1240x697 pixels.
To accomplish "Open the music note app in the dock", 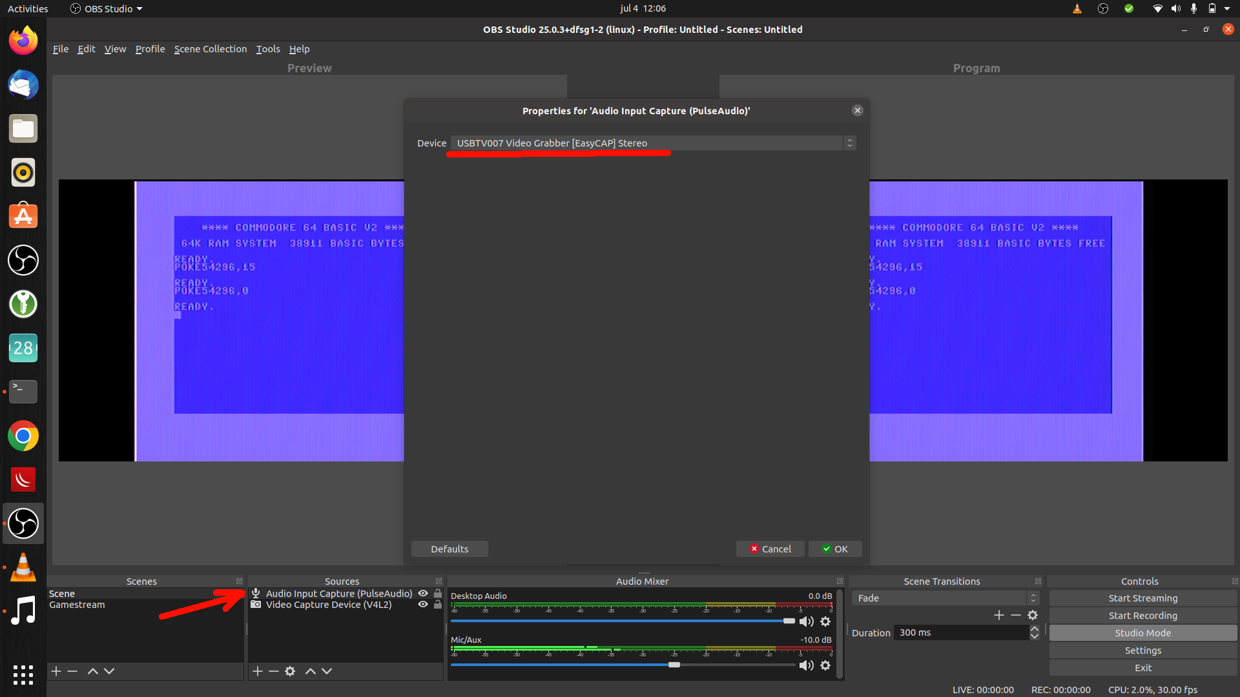I will click(x=23, y=611).
